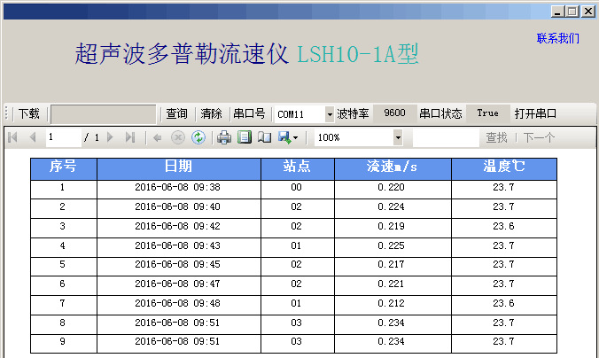Image resolution: width=599 pixels, height=358 pixels.
Task: Click the 清除 clear button
Action: 211,113
